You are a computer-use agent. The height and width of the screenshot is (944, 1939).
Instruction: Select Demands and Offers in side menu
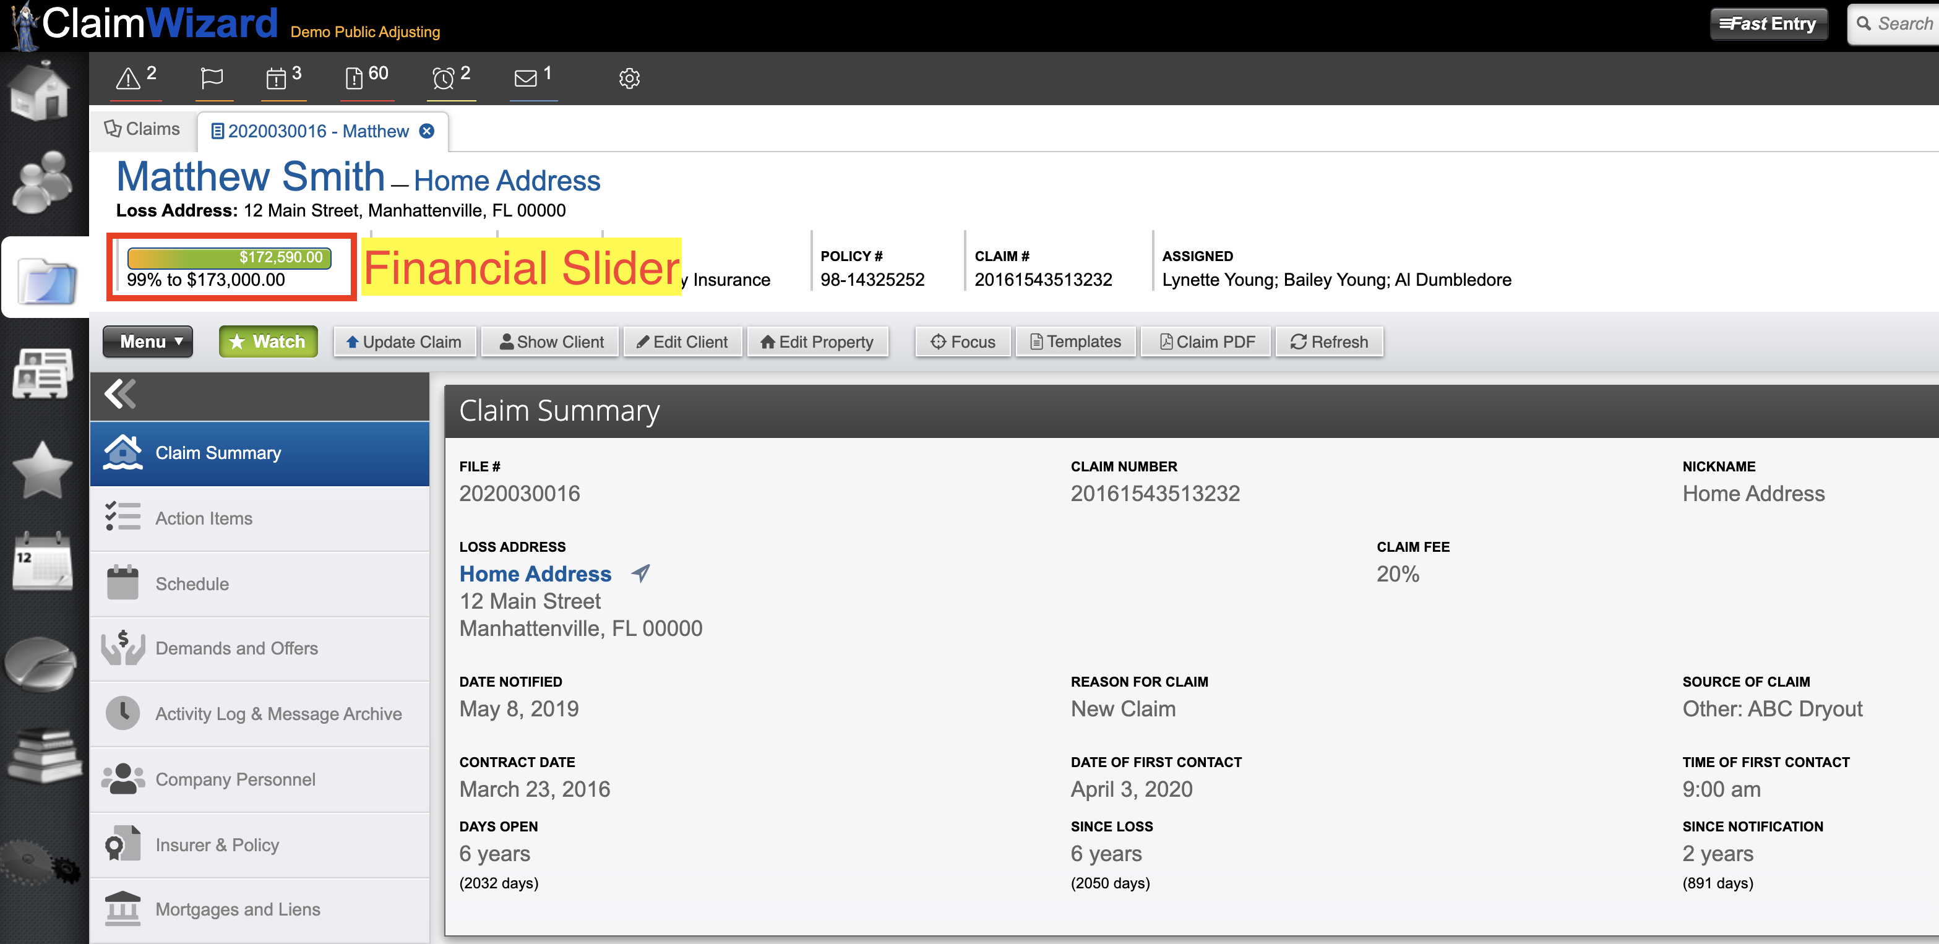236,648
